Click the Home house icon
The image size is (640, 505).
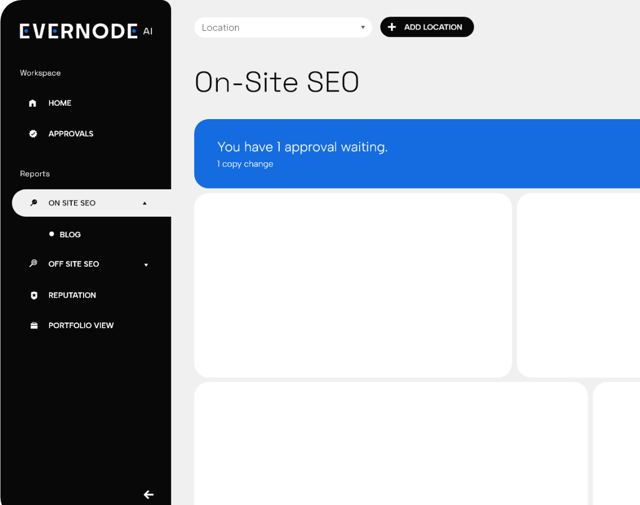point(33,103)
